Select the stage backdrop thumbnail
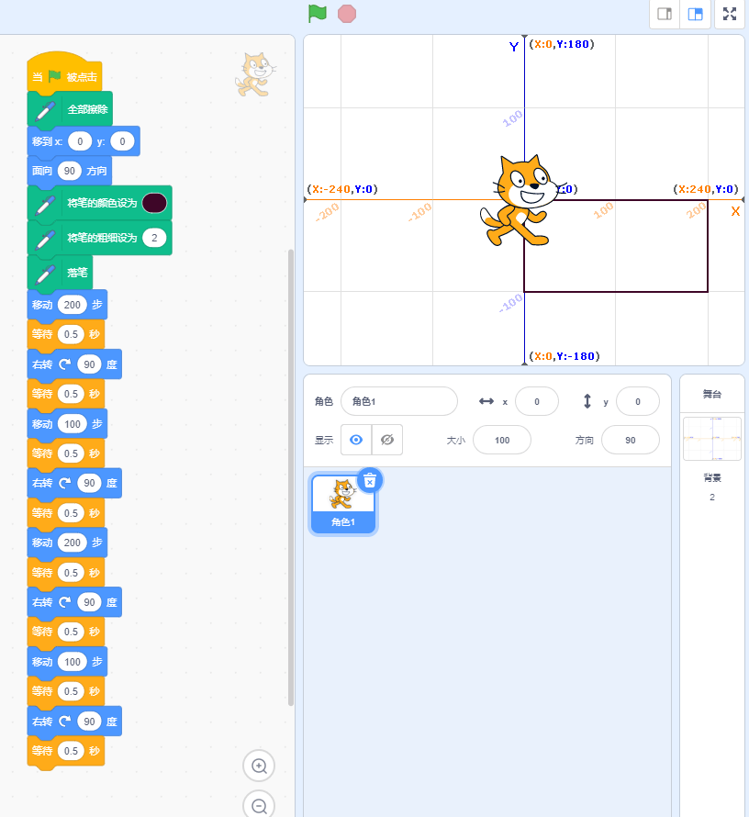The width and height of the screenshot is (749, 817). coord(712,439)
